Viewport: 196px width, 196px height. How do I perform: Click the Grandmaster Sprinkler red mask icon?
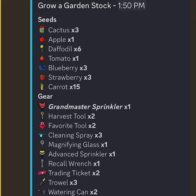pyautogui.click(x=42, y=106)
